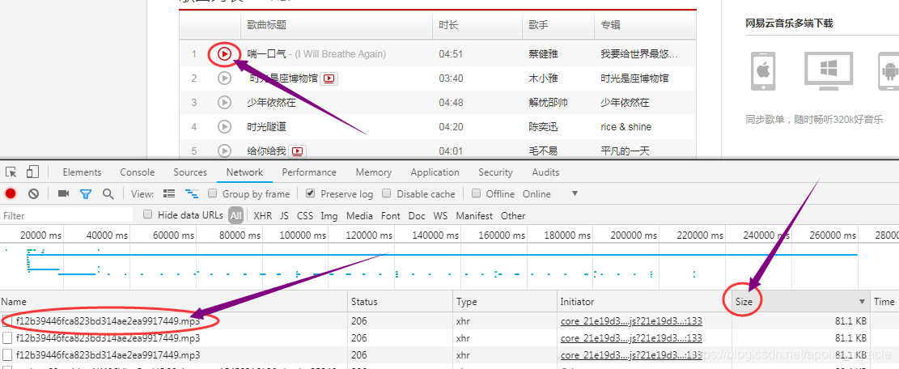Open initiator link of third mp3 request
Viewport: 899px width, 369px height.
click(x=631, y=355)
